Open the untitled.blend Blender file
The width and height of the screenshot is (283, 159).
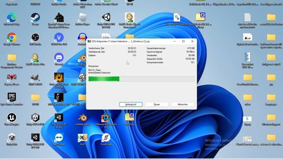point(83,117)
